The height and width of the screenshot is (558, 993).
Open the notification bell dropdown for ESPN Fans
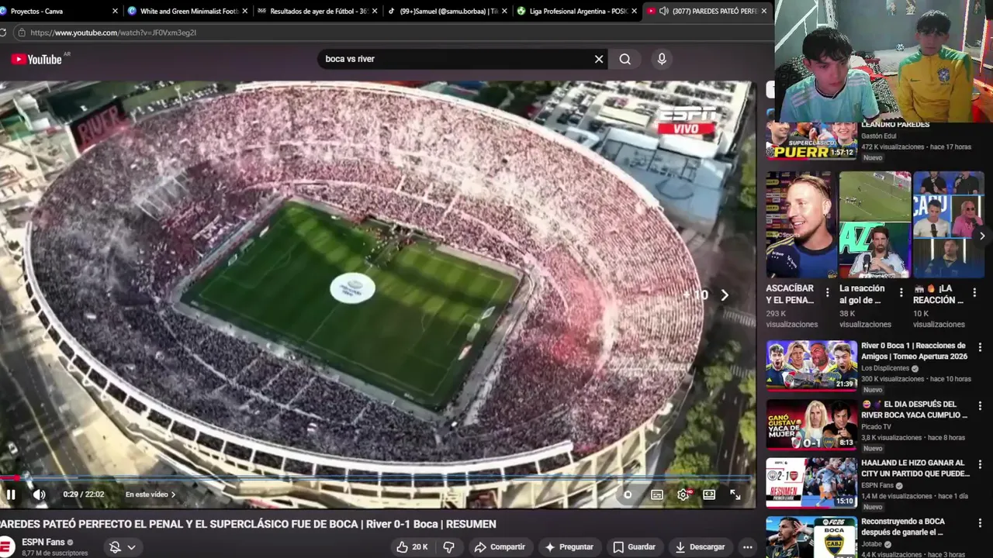click(x=123, y=547)
